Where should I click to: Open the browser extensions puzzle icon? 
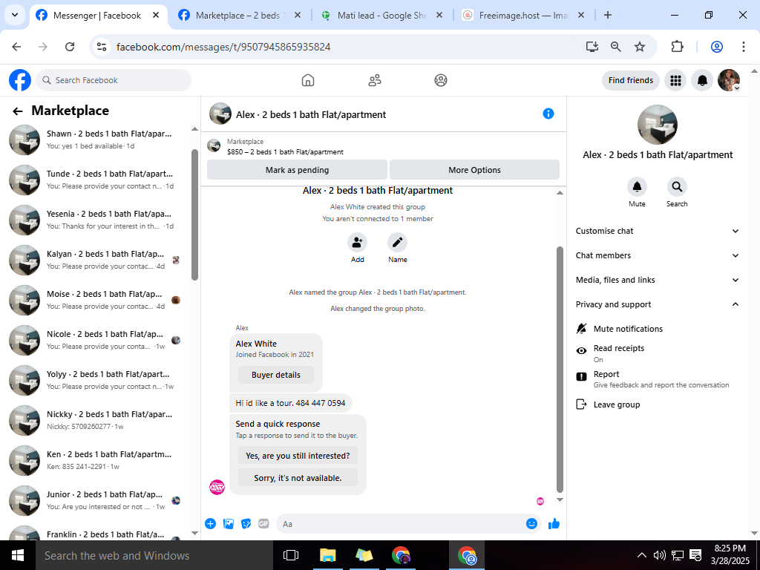677,47
